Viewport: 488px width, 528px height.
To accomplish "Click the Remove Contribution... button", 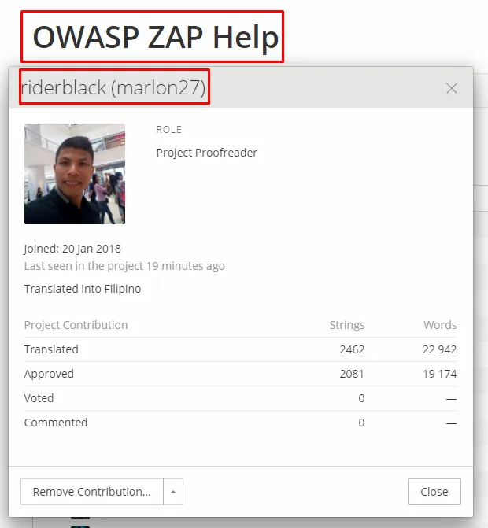I will point(92,492).
